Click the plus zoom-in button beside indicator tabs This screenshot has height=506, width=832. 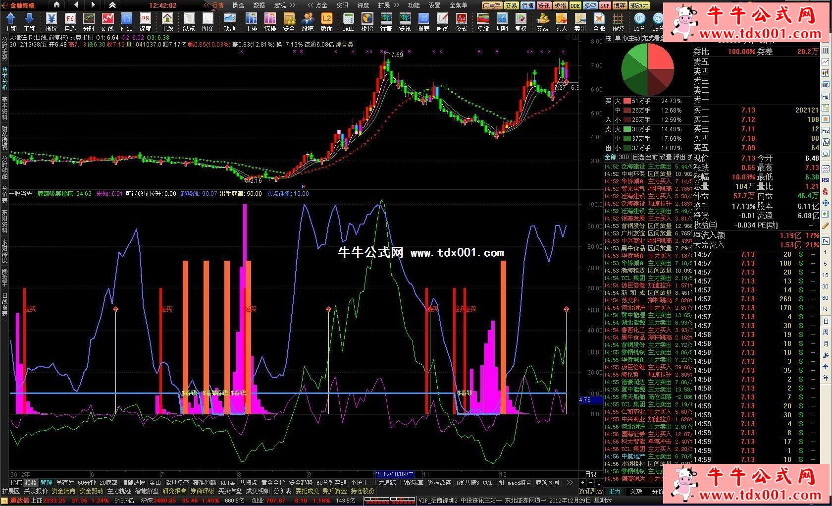(x=582, y=482)
